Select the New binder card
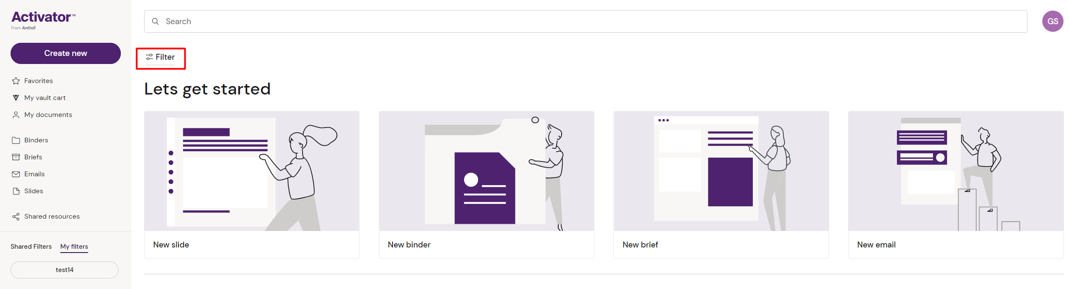 (x=486, y=185)
